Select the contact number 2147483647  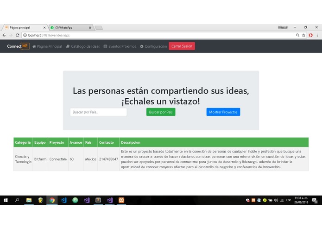pyautogui.click(x=108, y=159)
